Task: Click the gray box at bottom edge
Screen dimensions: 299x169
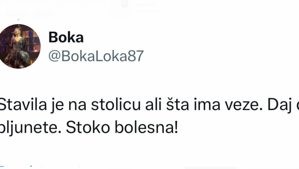Action: (211, 167)
